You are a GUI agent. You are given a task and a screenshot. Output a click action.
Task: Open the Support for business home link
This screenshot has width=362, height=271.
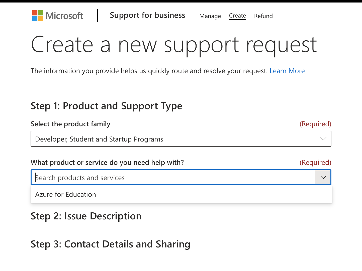[147, 15]
